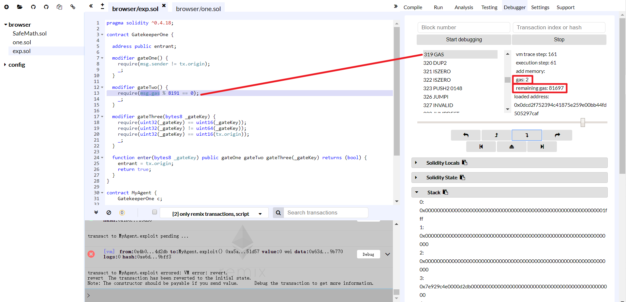Click the terminal command prompt line
This screenshot has width=626, height=302.
(x=239, y=295)
